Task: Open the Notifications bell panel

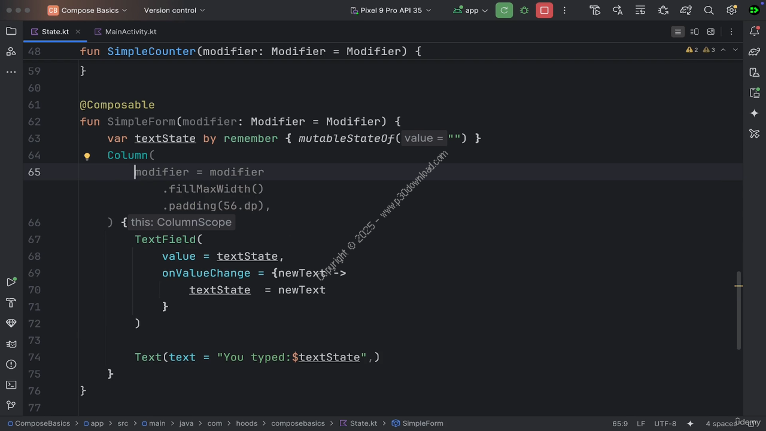Action: 754,31
